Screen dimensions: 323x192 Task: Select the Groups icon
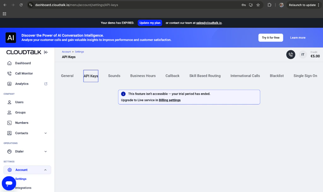point(9,112)
